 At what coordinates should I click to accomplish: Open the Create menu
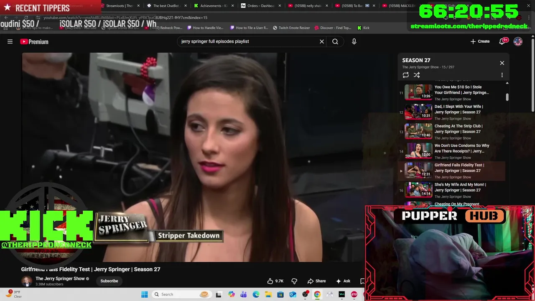pyautogui.click(x=480, y=41)
